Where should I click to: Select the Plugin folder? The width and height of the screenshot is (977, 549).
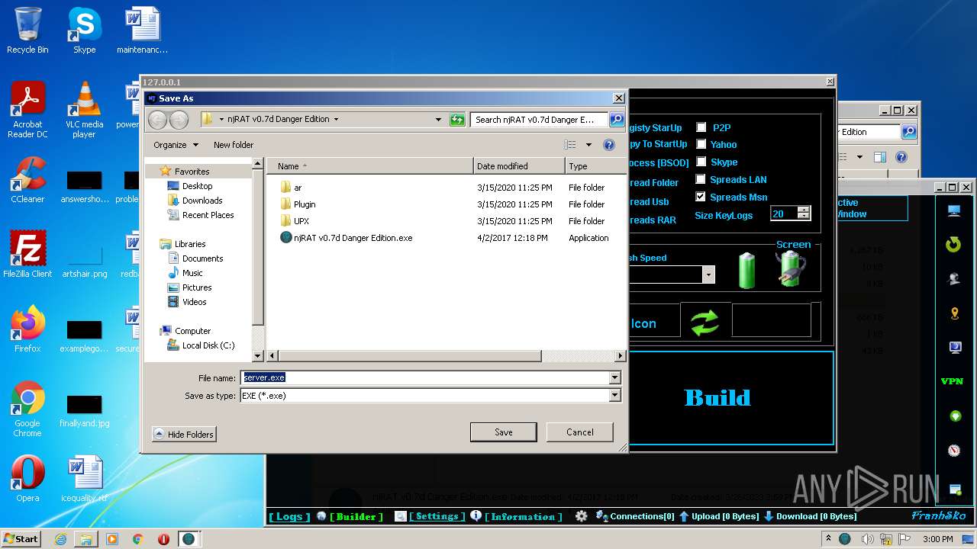[298, 204]
